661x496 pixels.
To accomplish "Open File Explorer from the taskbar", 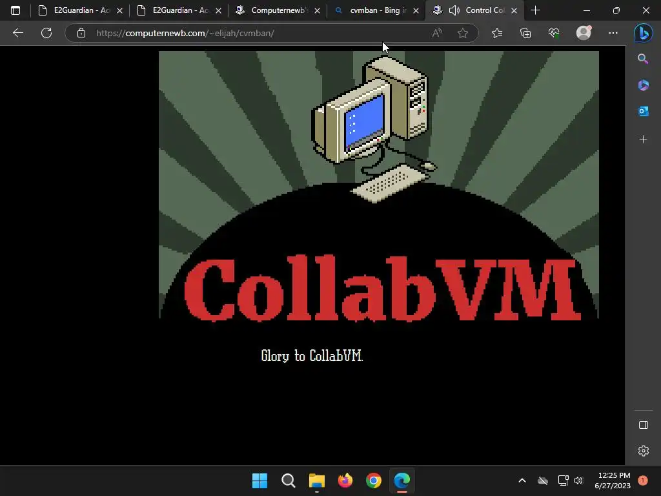I will [x=316, y=480].
